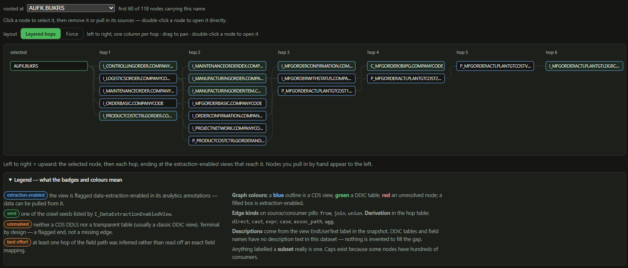
Task: Click the 'hop 5' column heading
Action: pyautogui.click(x=462, y=52)
